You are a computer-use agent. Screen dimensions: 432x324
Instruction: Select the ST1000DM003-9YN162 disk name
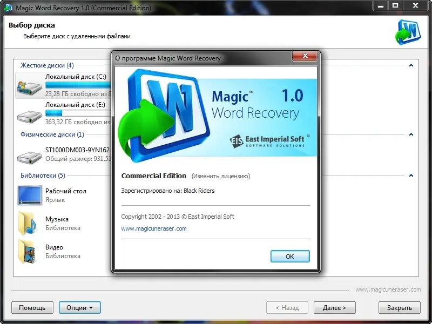pyautogui.click(x=77, y=150)
